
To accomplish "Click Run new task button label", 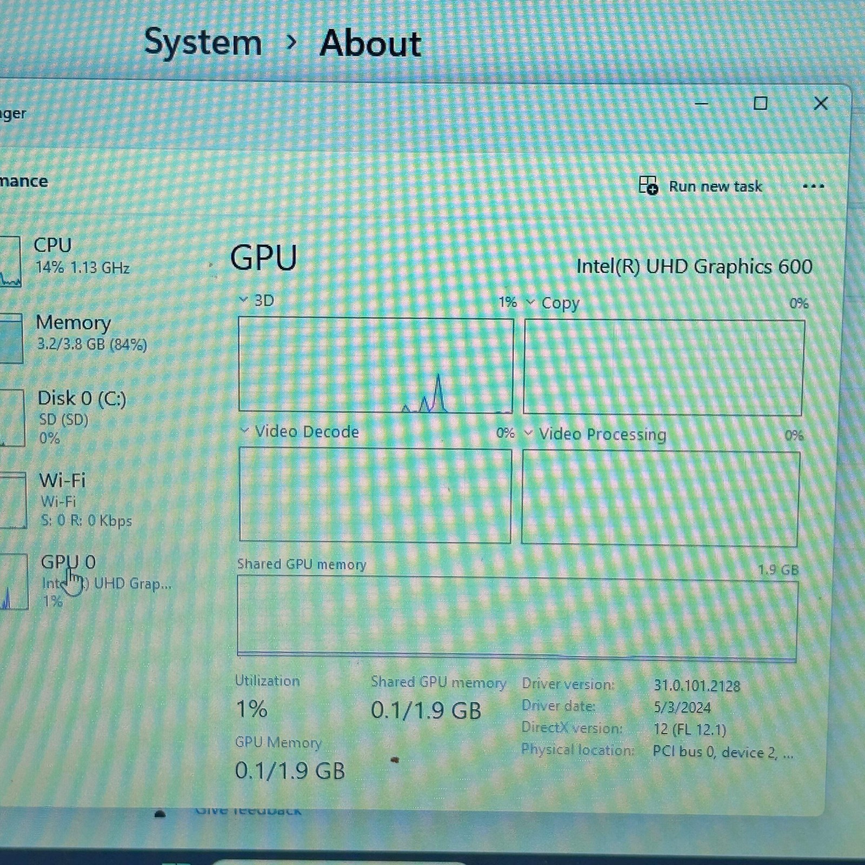I will [x=715, y=187].
